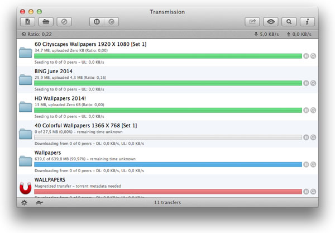
Task: Reveal magnetized WALLPAPERS transfer in Finder
Action: (x=313, y=192)
